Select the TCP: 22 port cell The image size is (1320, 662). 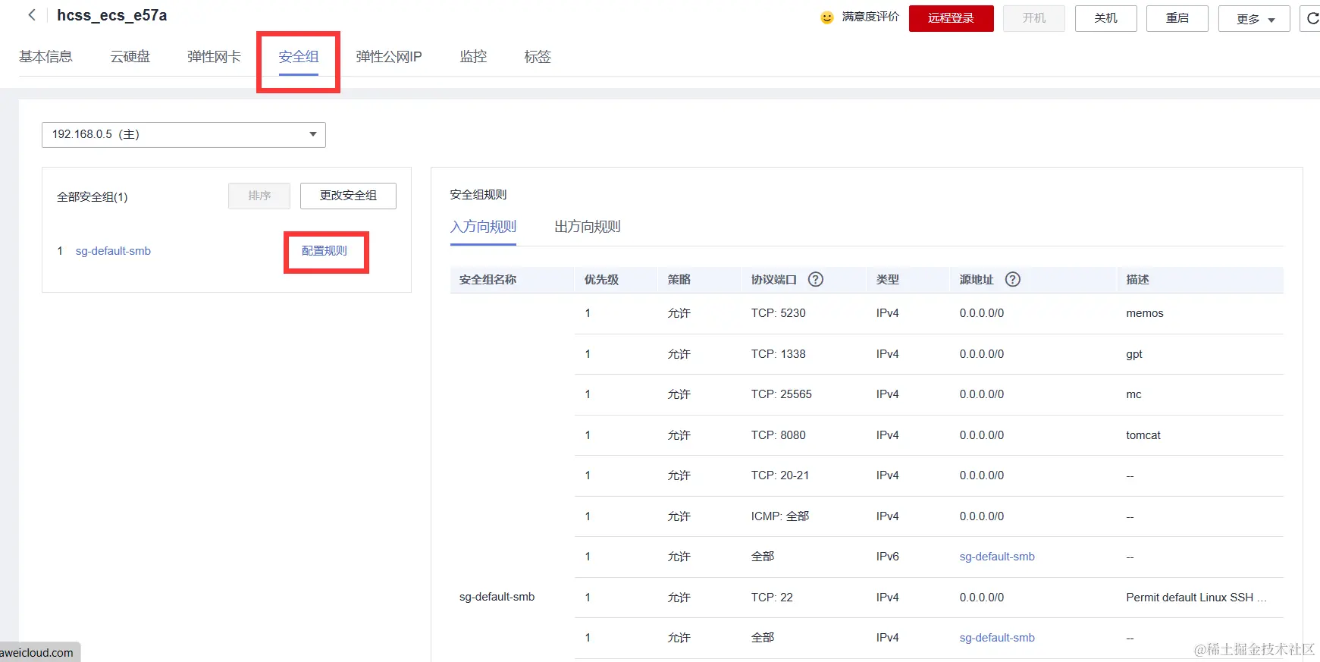[x=772, y=598]
